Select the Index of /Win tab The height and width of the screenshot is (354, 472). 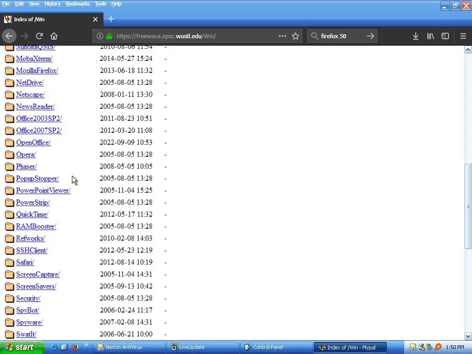click(52, 19)
